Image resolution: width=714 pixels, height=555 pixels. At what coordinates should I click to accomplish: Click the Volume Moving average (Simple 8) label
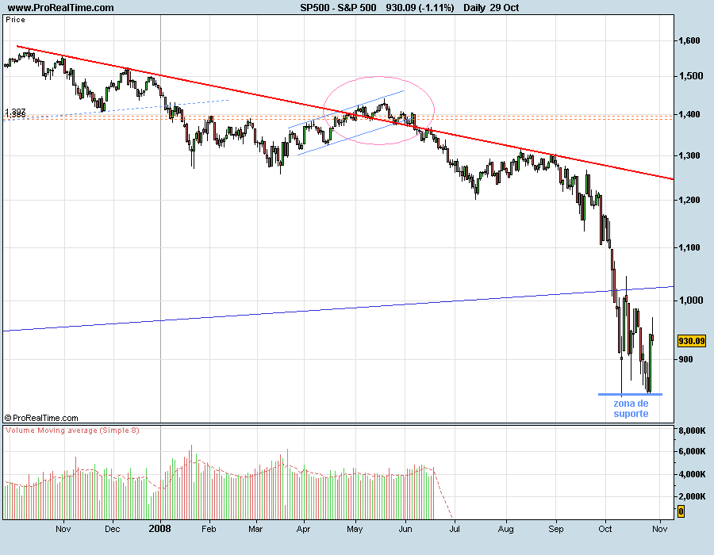pos(72,431)
